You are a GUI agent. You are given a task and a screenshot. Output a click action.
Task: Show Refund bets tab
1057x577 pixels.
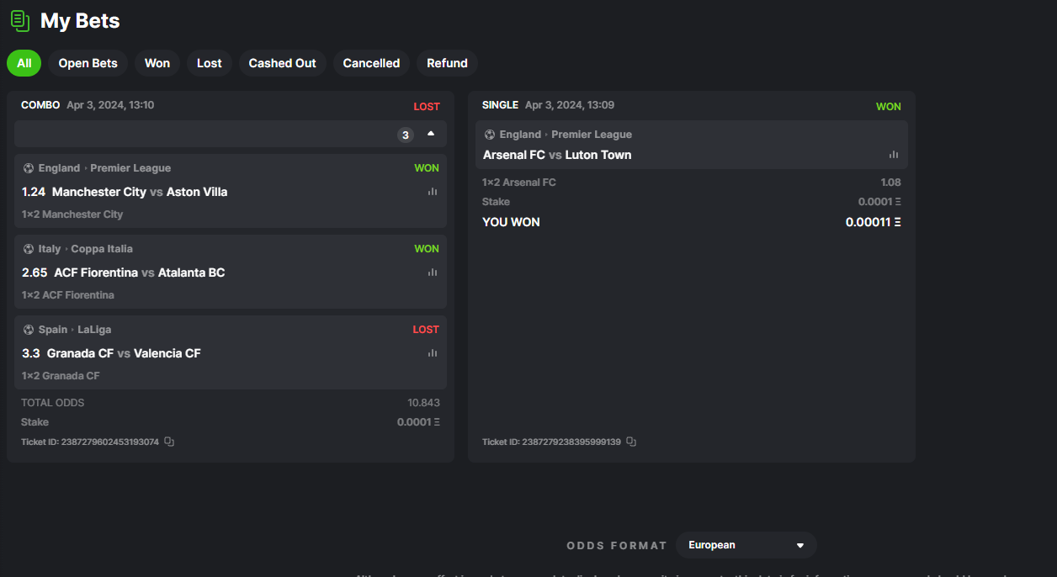click(x=448, y=63)
